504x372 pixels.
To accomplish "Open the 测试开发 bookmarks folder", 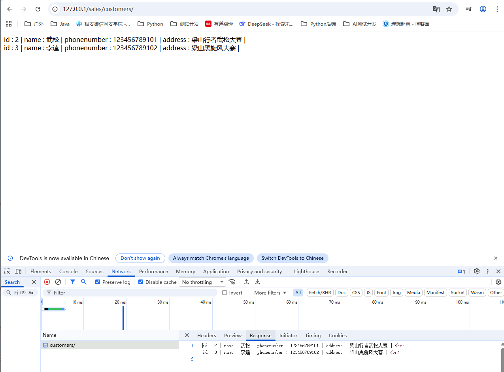I will coord(185,24).
